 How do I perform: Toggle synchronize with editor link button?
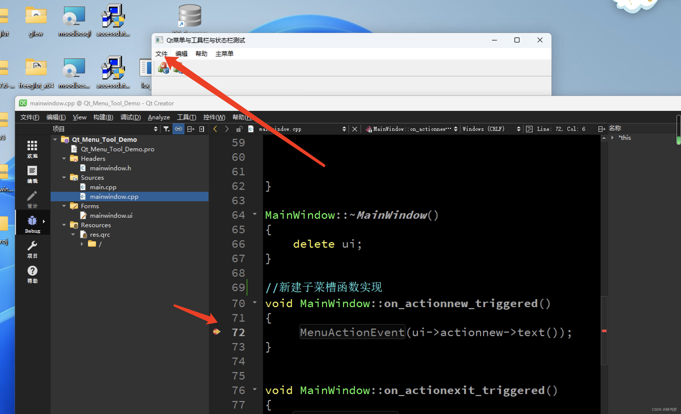click(x=178, y=129)
